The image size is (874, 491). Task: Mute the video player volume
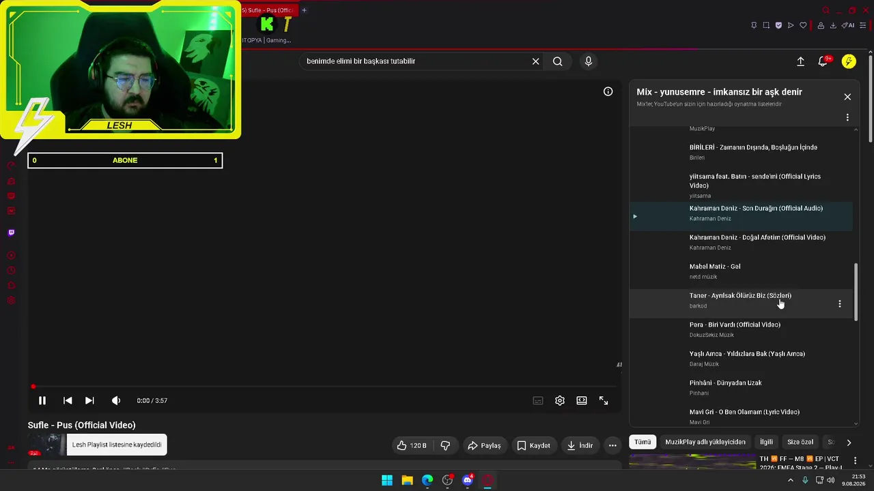point(116,400)
